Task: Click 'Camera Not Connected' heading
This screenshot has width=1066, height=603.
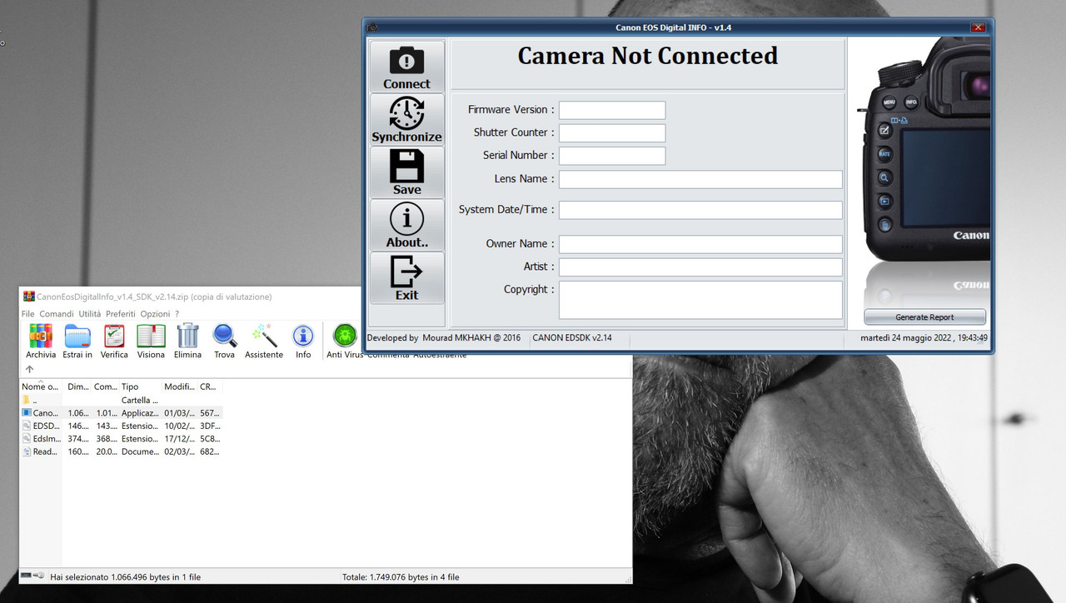Action: point(648,56)
